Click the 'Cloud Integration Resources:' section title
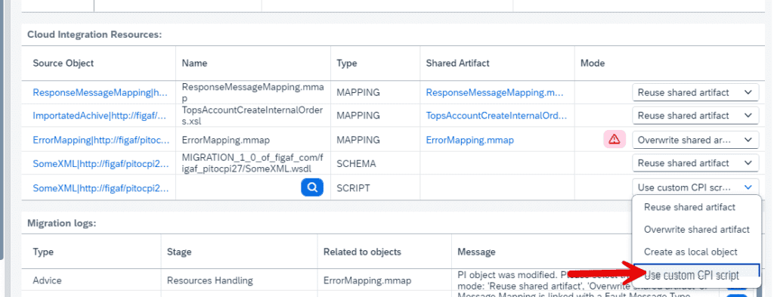 point(94,35)
